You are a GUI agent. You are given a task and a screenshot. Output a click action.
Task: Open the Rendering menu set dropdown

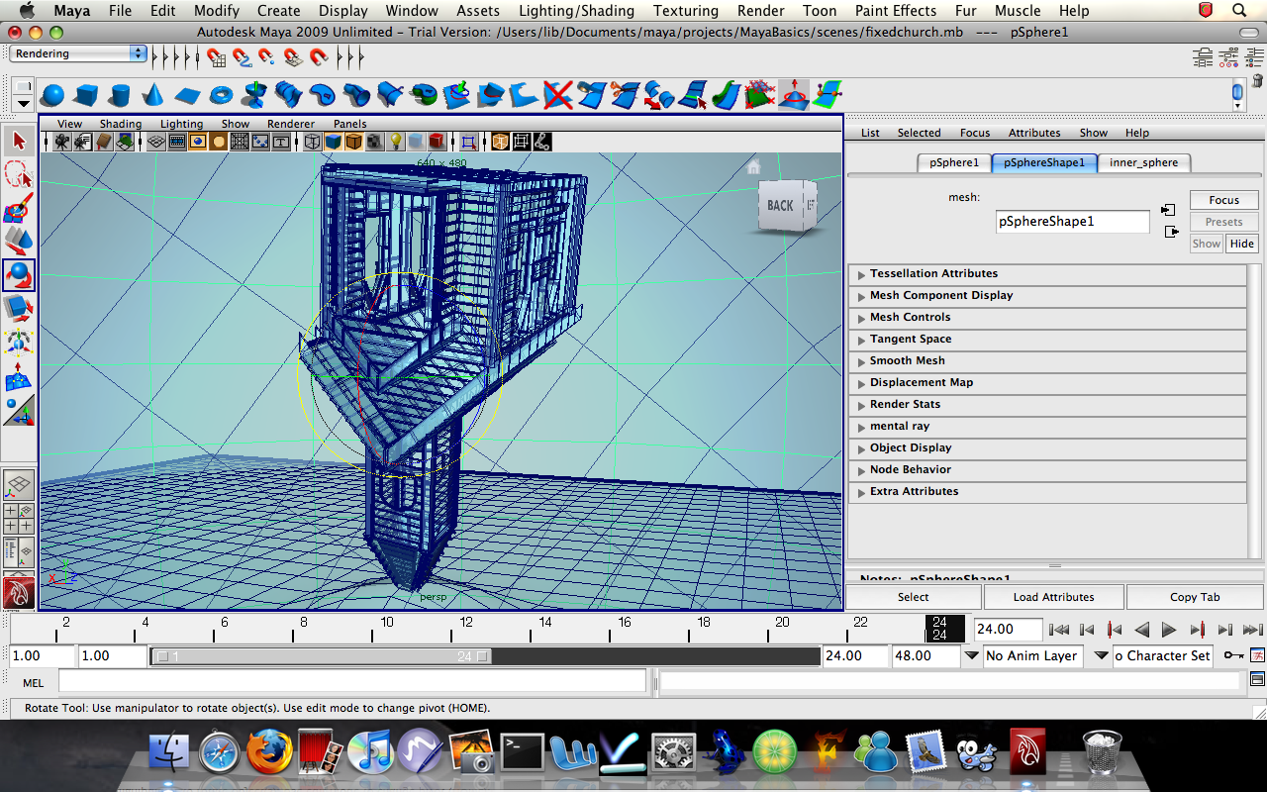coord(78,53)
